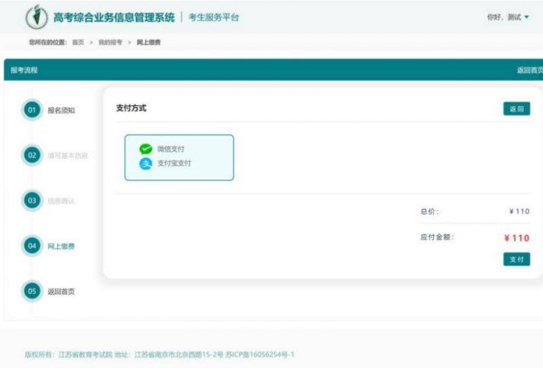Go to 首页 in the breadcrumb
This screenshot has height=368, width=543.
point(78,43)
